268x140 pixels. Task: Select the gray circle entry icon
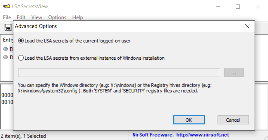click(x=6, y=57)
